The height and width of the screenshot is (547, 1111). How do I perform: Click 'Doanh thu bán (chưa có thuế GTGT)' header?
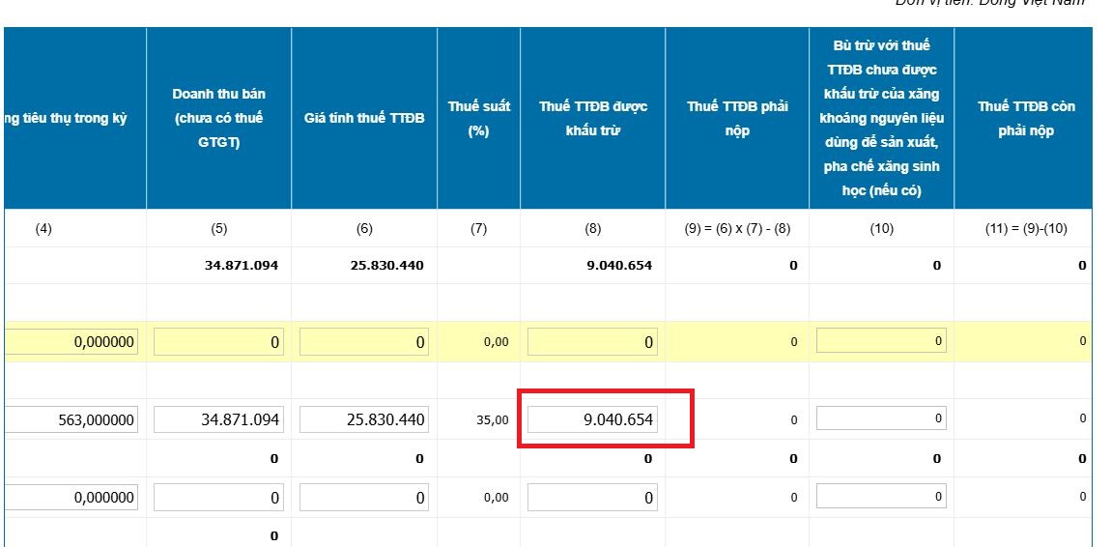click(x=219, y=118)
